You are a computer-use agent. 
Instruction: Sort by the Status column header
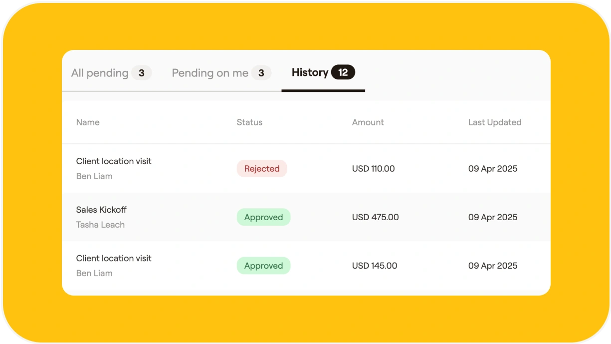(249, 122)
